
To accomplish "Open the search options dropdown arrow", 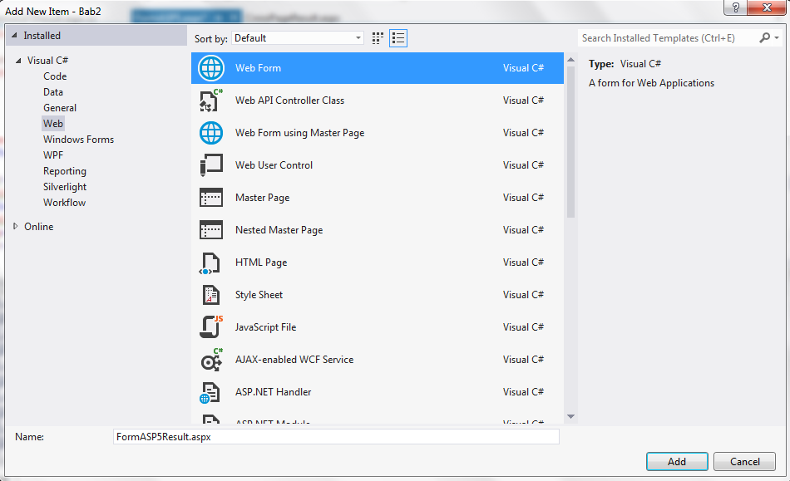I will click(777, 37).
